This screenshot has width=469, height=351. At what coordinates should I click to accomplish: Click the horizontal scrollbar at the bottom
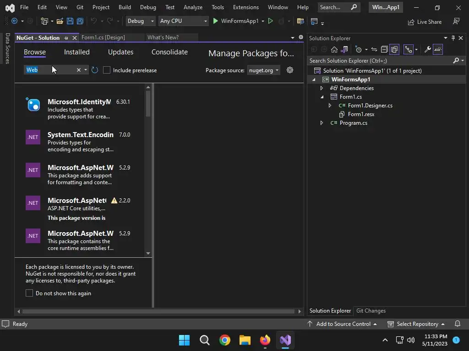click(x=158, y=311)
